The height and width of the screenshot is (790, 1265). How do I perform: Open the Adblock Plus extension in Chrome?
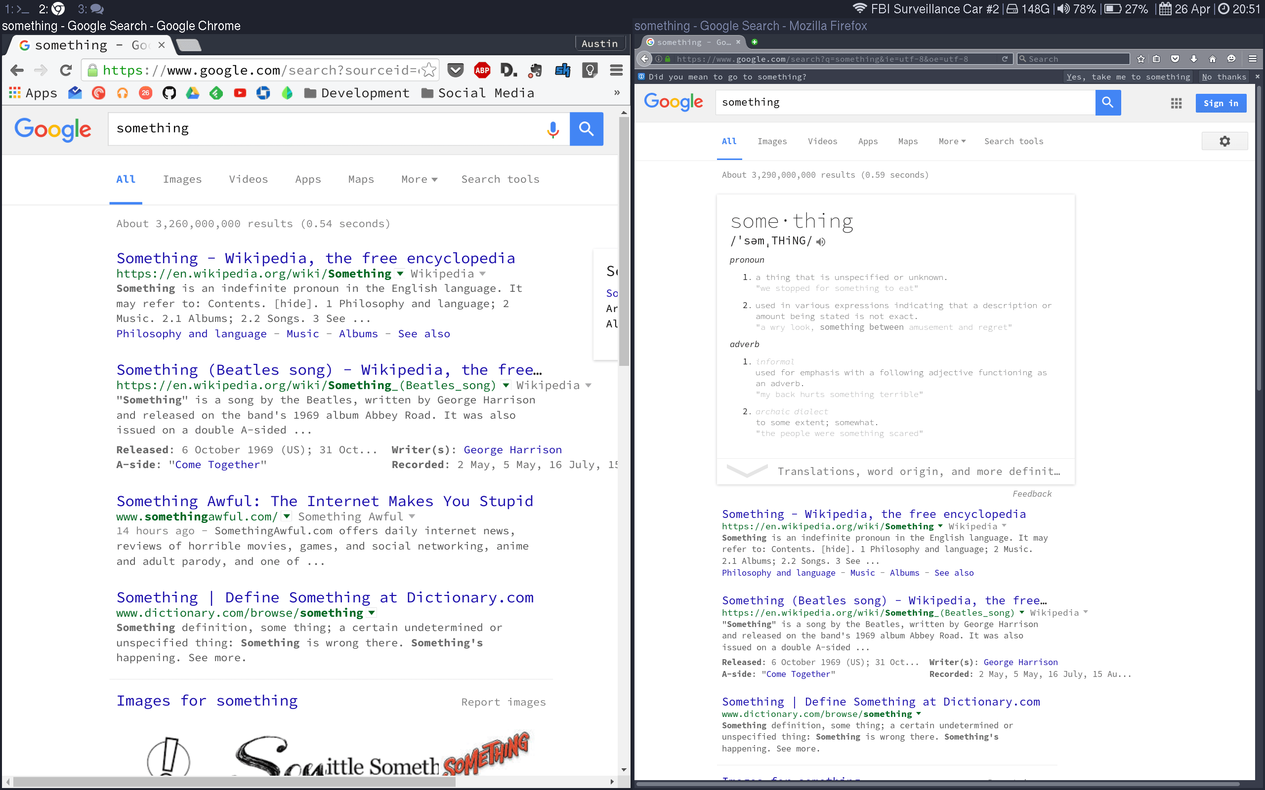click(x=482, y=70)
